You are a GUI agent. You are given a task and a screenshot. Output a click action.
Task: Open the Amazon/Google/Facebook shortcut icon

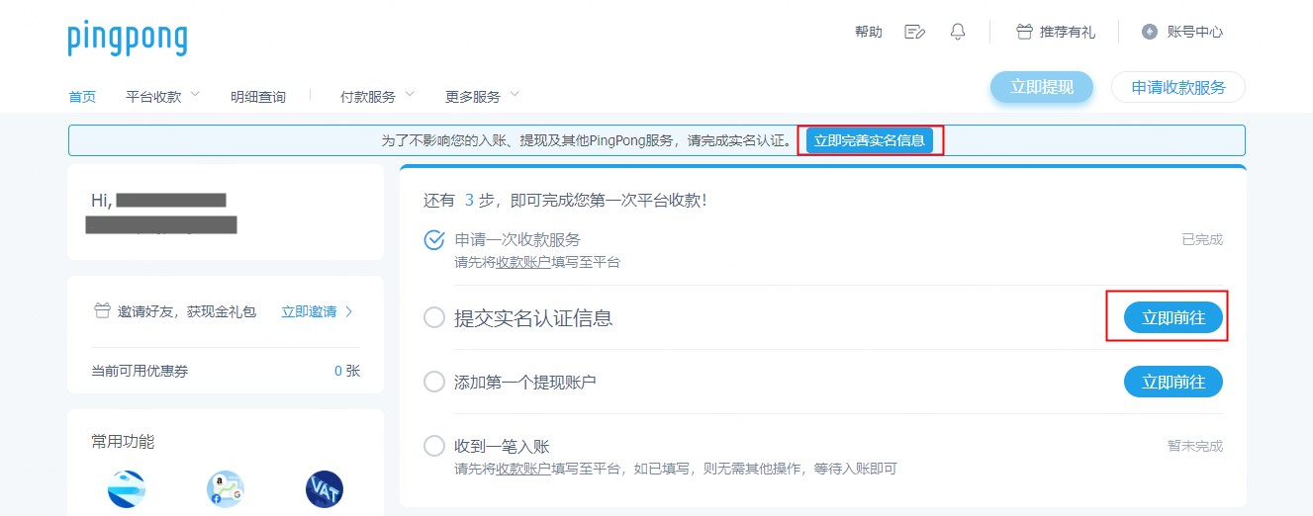pyautogui.click(x=226, y=488)
